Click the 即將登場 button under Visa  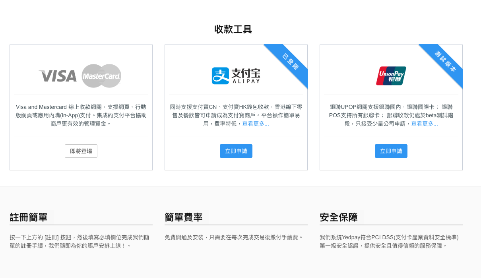point(81,151)
